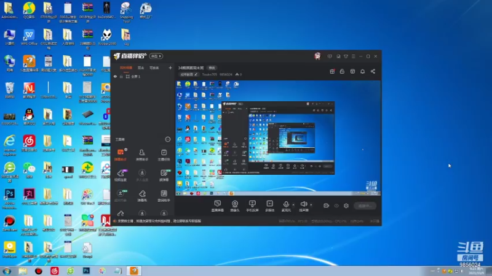Hide the 全屏 1 scene source with eye icon
492x276 pixels.
coord(115,76)
